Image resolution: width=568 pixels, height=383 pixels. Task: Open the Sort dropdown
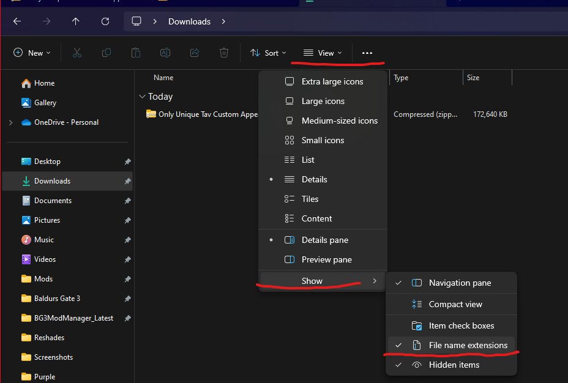pyautogui.click(x=267, y=53)
